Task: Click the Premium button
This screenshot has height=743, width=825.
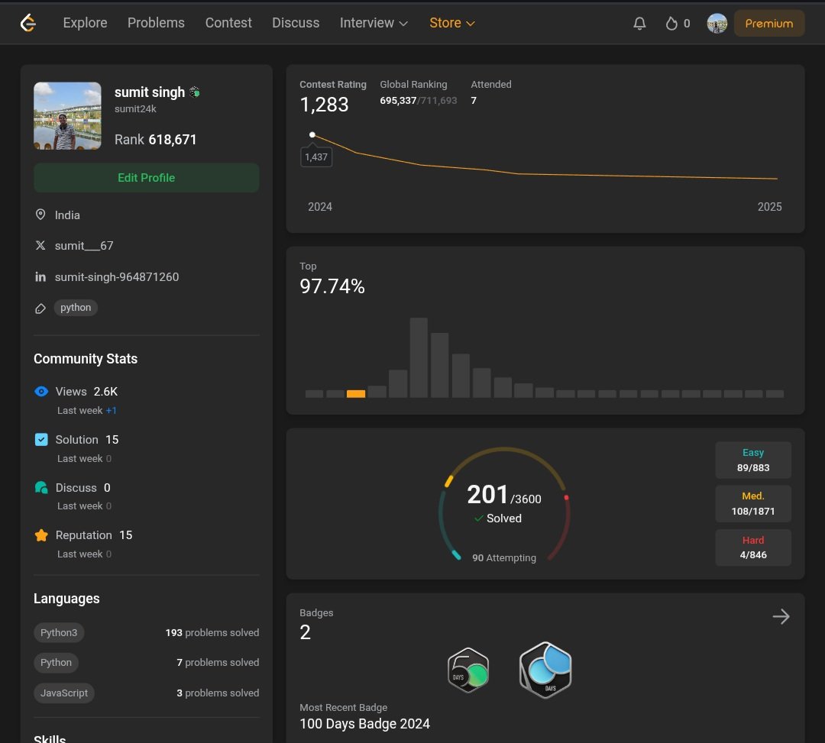Action: point(768,23)
